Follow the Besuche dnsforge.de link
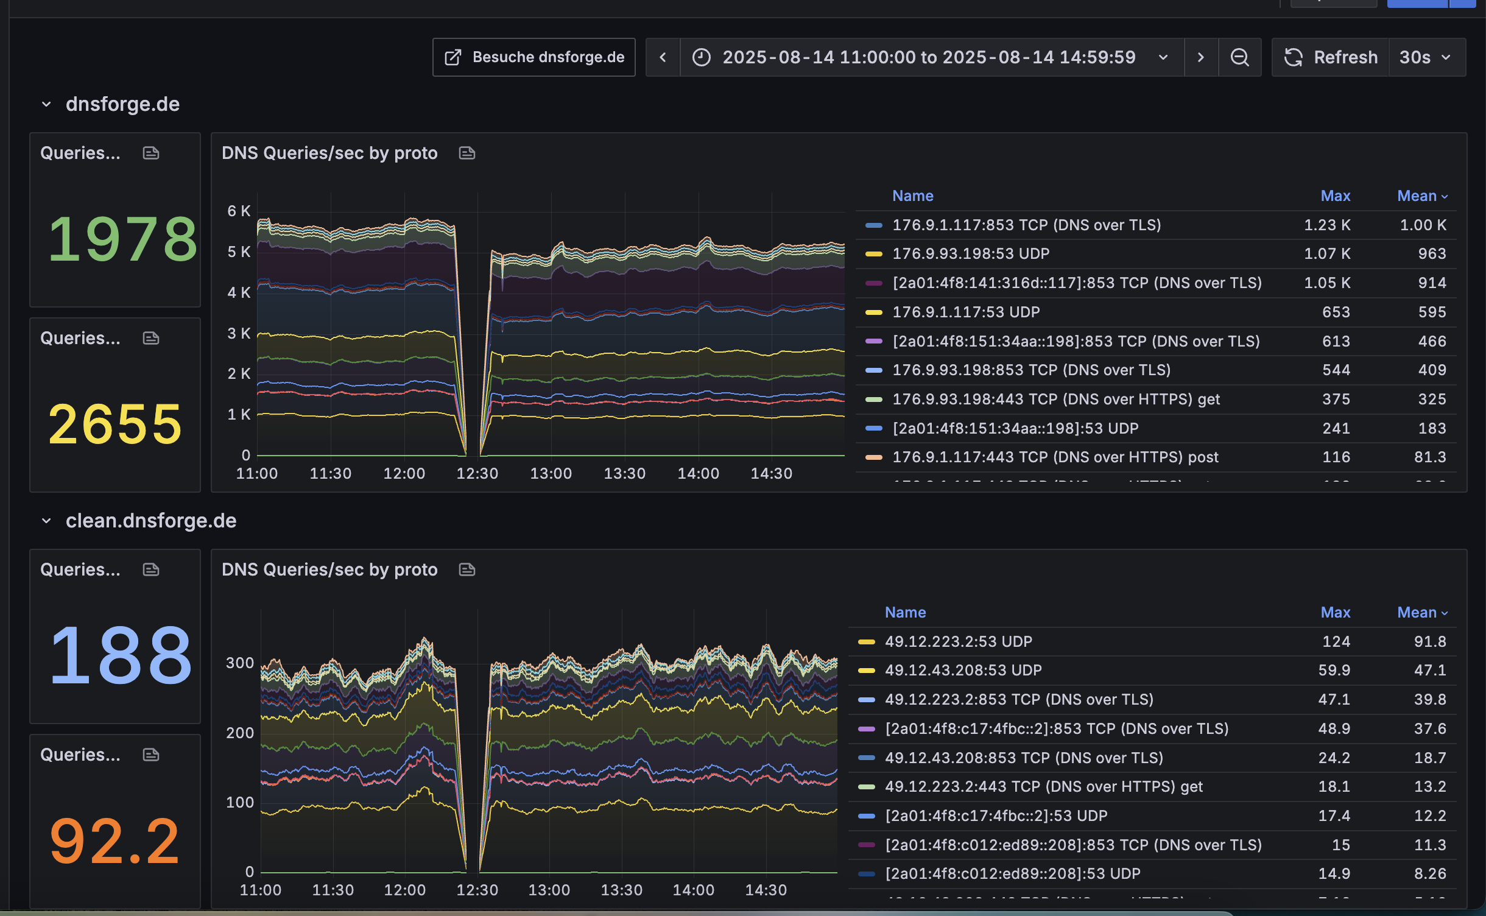1486x916 pixels. [533, 57]
